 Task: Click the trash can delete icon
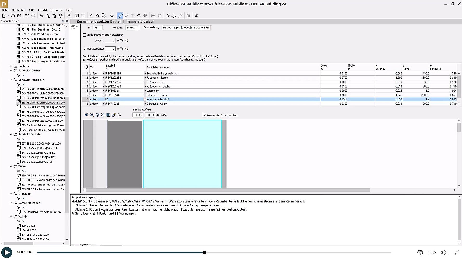188,16
